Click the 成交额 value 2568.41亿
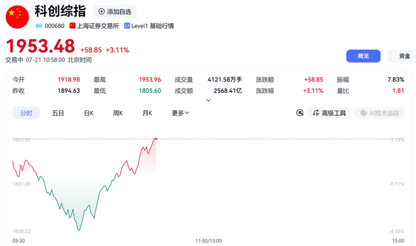Screen dimensions: 416x246 [x=228, y=91]
